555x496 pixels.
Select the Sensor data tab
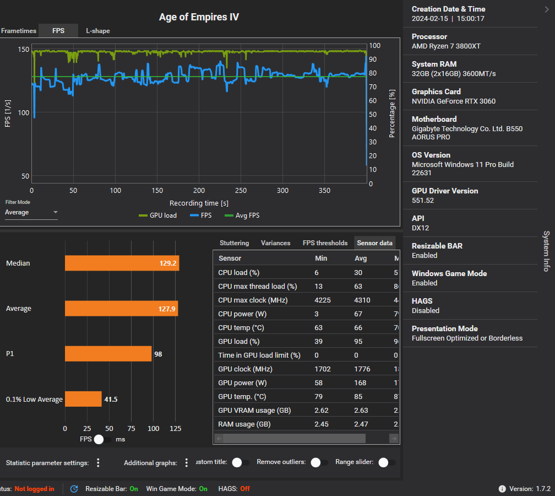(x=374, y=243)
